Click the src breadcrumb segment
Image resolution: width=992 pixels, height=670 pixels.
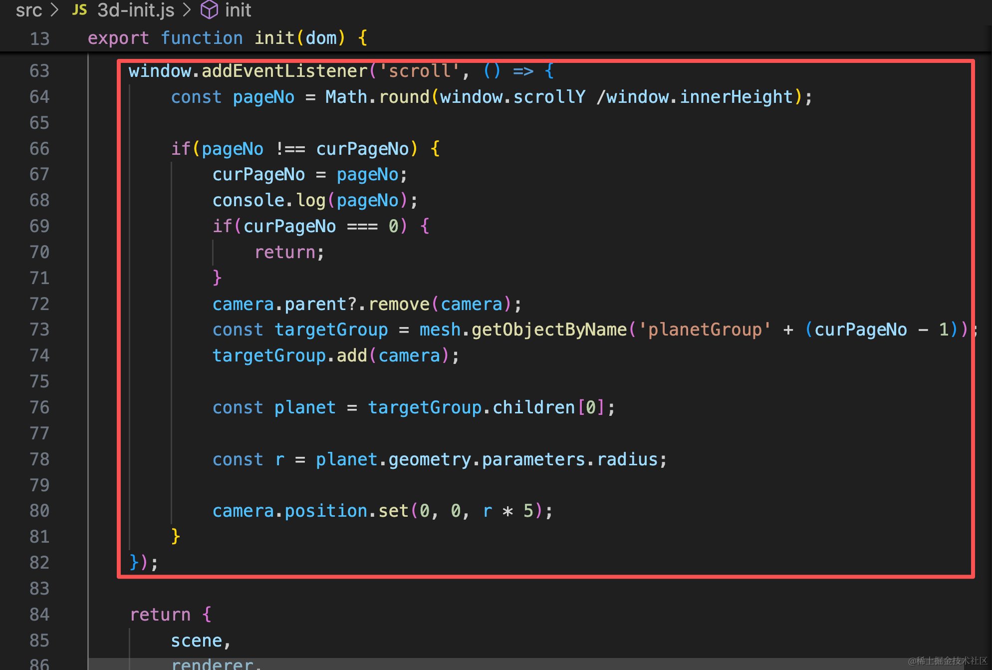click(x=28, y=10)
